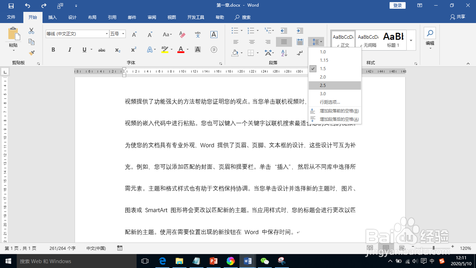Screen dimensions: 476x268
Task: Click the 搜索 tell-me search box
Action: click(x=242, y=17)
